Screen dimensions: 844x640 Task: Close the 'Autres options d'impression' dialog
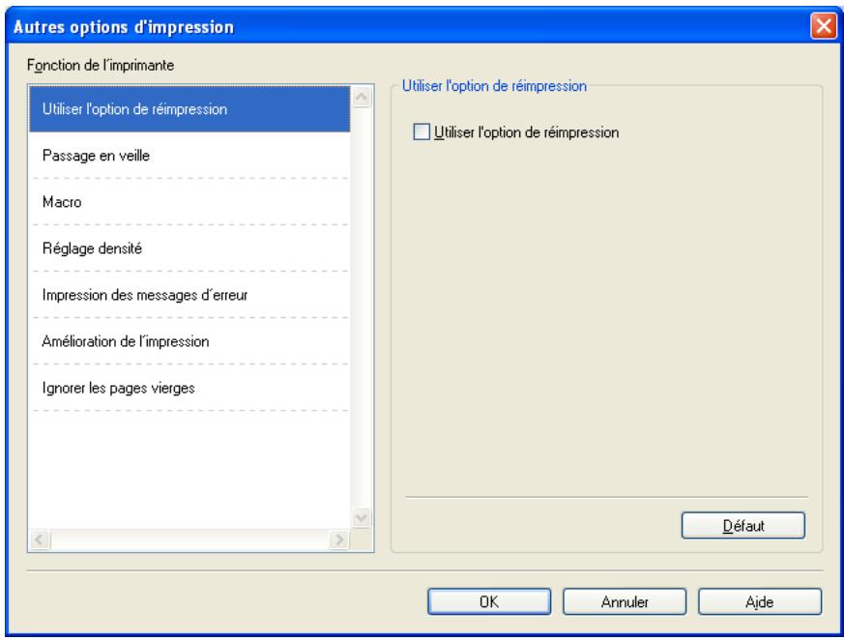824,26
